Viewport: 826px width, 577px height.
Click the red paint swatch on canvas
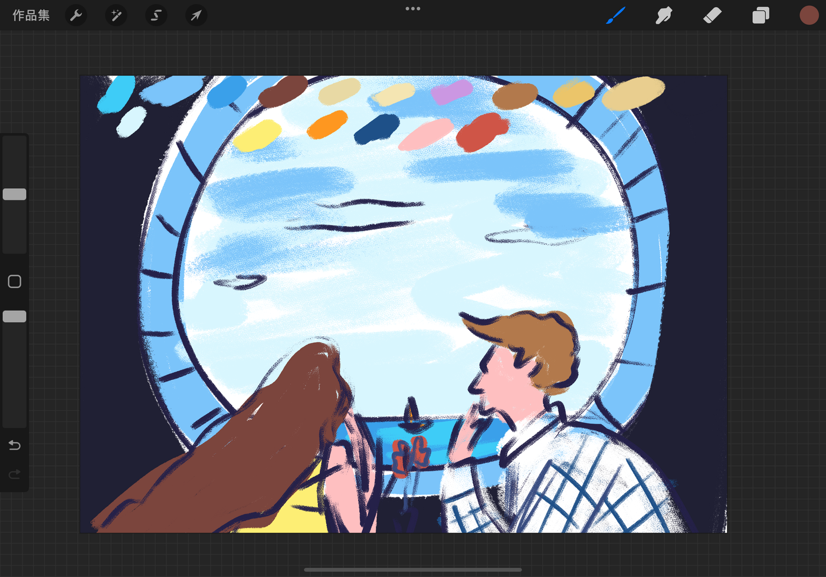482,132
